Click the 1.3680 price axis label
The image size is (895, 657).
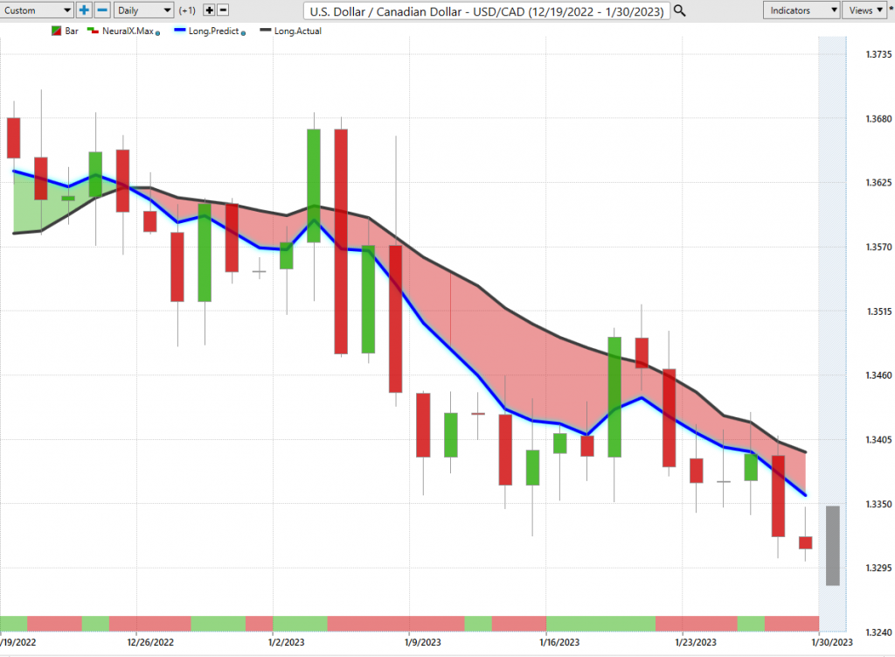coord(878,119)
